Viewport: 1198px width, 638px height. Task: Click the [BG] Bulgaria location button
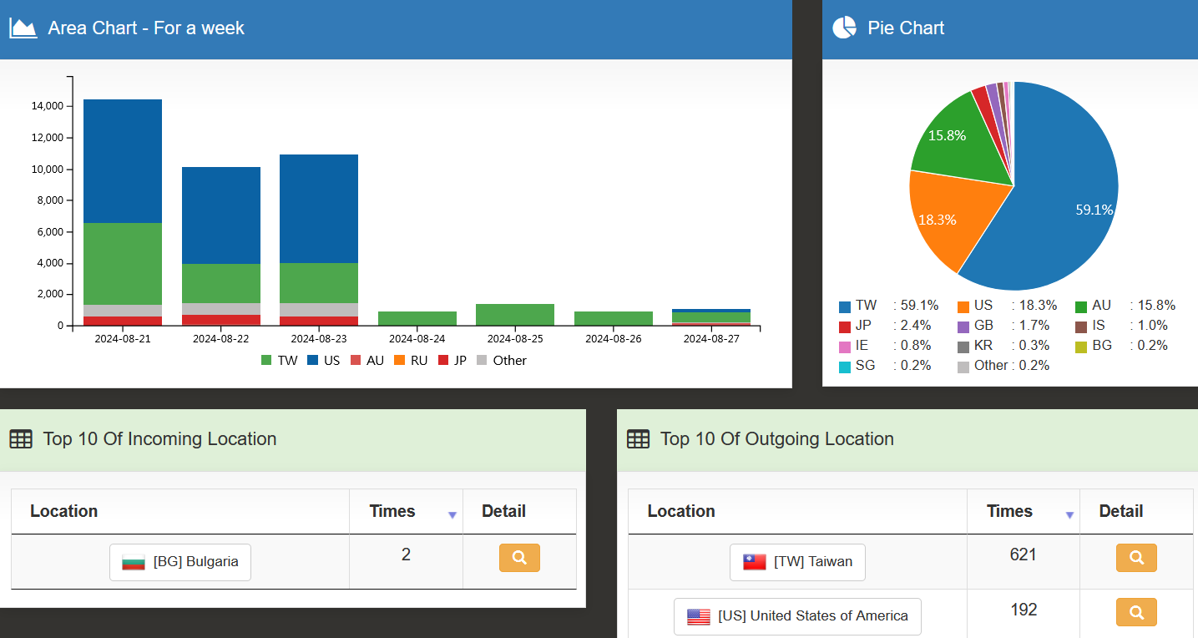coord(180,562)
